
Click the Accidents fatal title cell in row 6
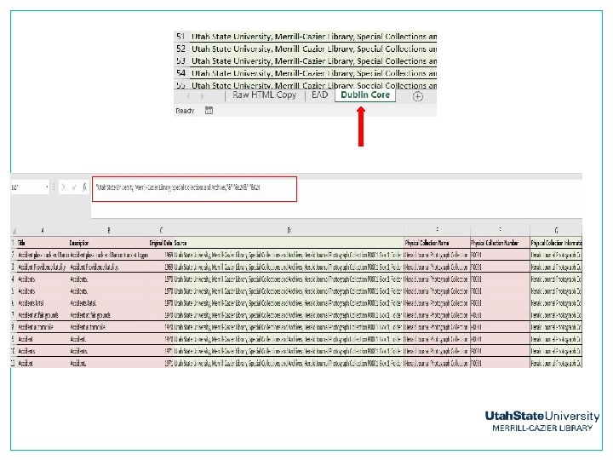coord(43,303)
